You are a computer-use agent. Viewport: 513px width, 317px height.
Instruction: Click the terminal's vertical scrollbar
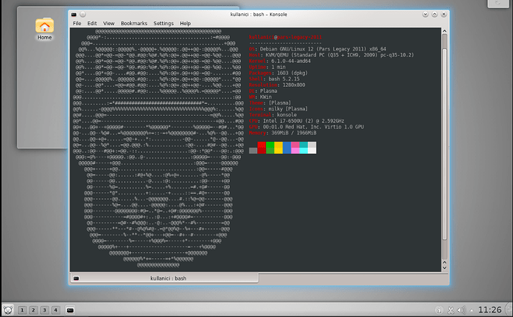[445, 148]
